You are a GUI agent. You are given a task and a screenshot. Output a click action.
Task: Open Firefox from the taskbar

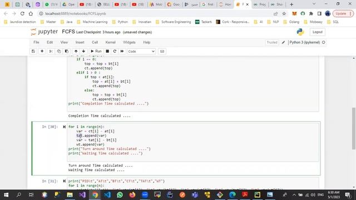pos(132,195)
